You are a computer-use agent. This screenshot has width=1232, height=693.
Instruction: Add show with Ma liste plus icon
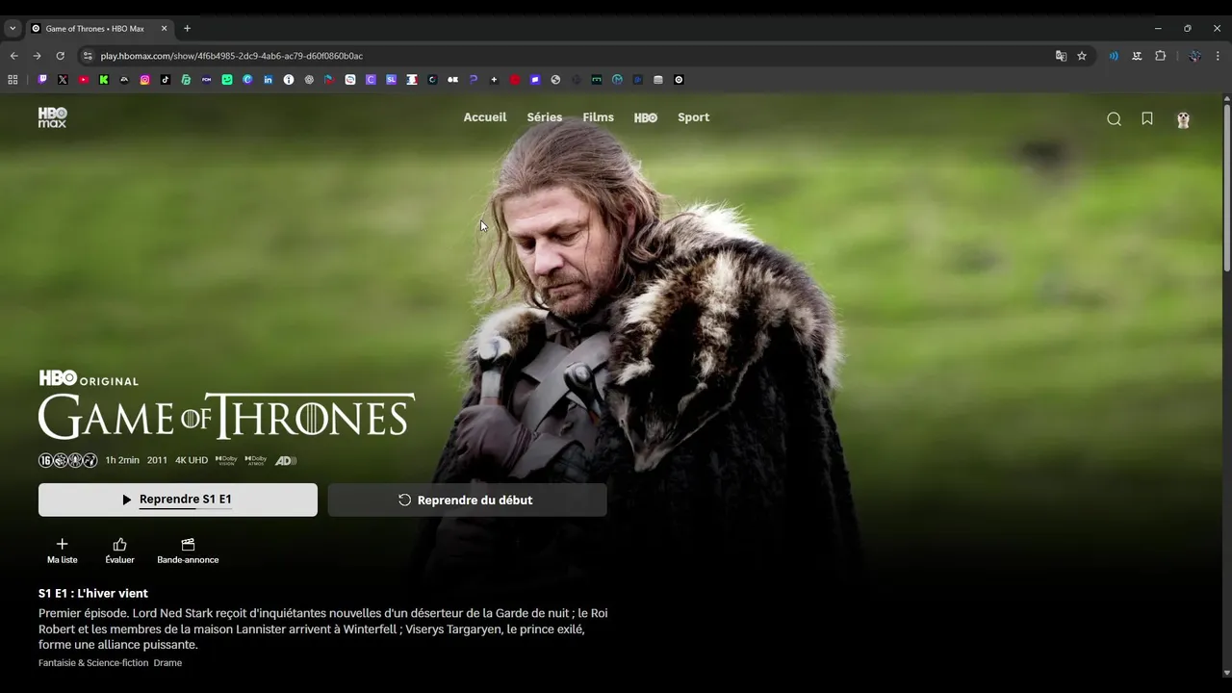(x=63, y=551)
